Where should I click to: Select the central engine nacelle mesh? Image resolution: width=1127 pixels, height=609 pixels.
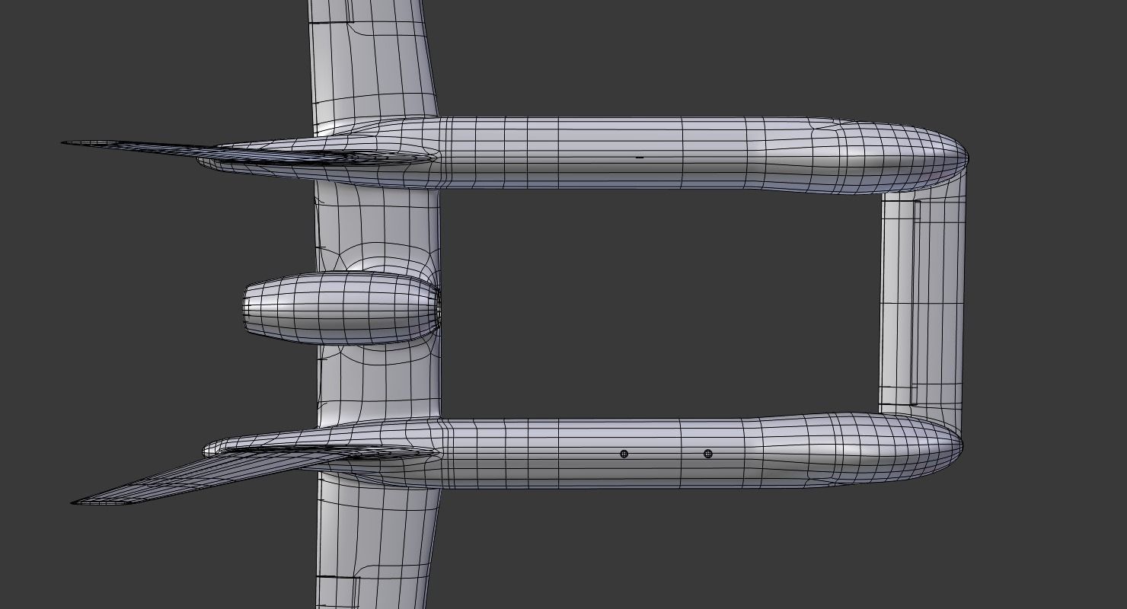tap(342, 307)
